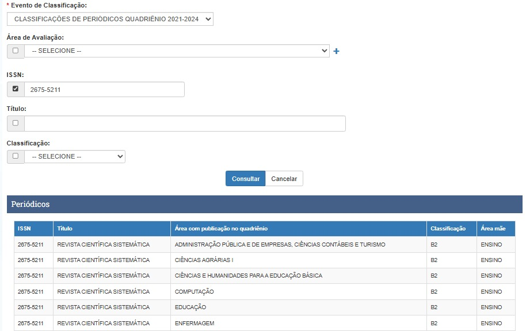Click into the Título text field
526x331 pixels.
[184, 124]
